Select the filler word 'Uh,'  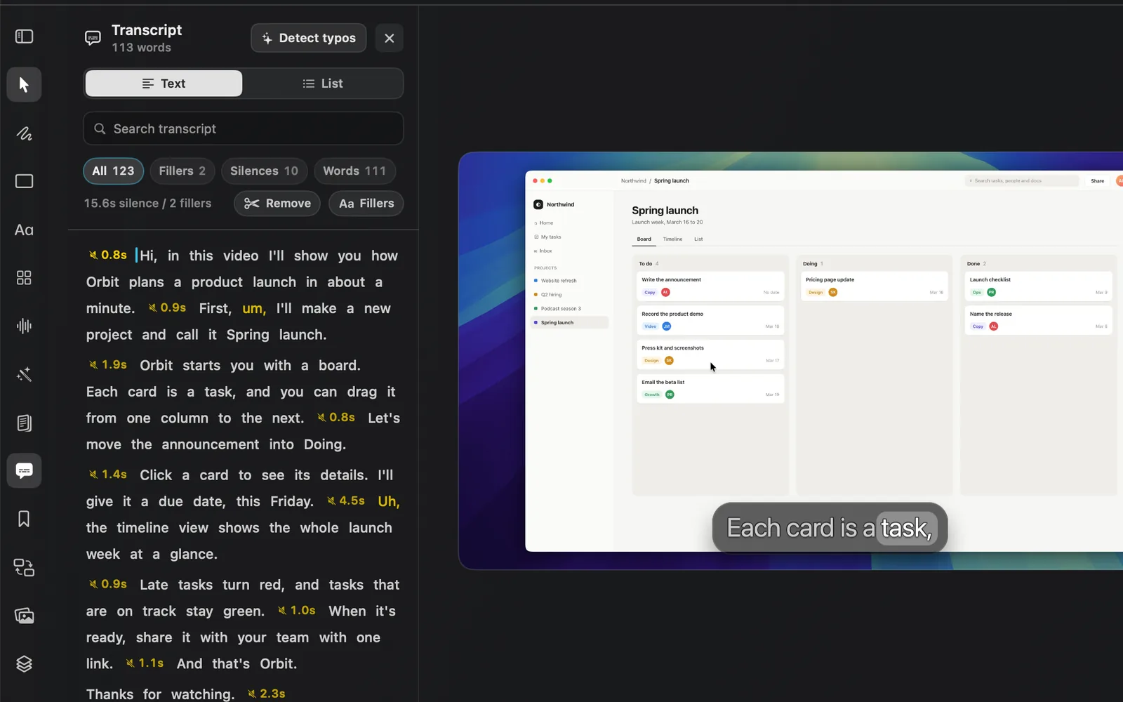[389, 501]
